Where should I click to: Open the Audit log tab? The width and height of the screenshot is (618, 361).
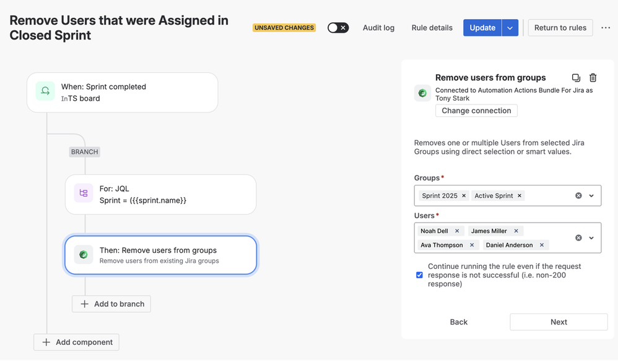point(378,28)
